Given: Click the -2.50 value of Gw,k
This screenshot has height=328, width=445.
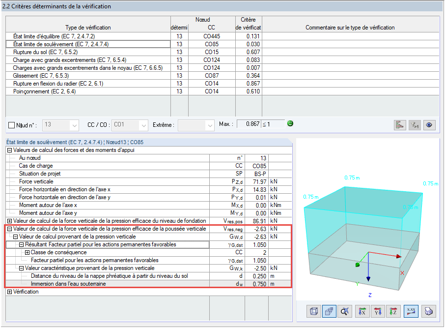Looking at the screenshot, I should tap(256, 268).
